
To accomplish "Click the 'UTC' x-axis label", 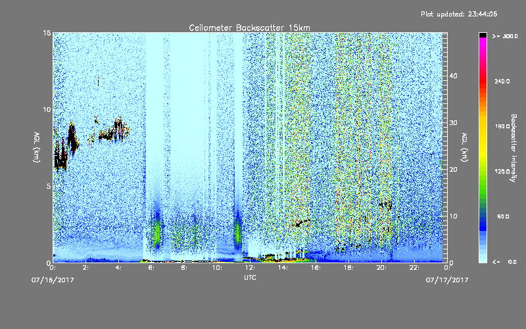I will [250, 277].
